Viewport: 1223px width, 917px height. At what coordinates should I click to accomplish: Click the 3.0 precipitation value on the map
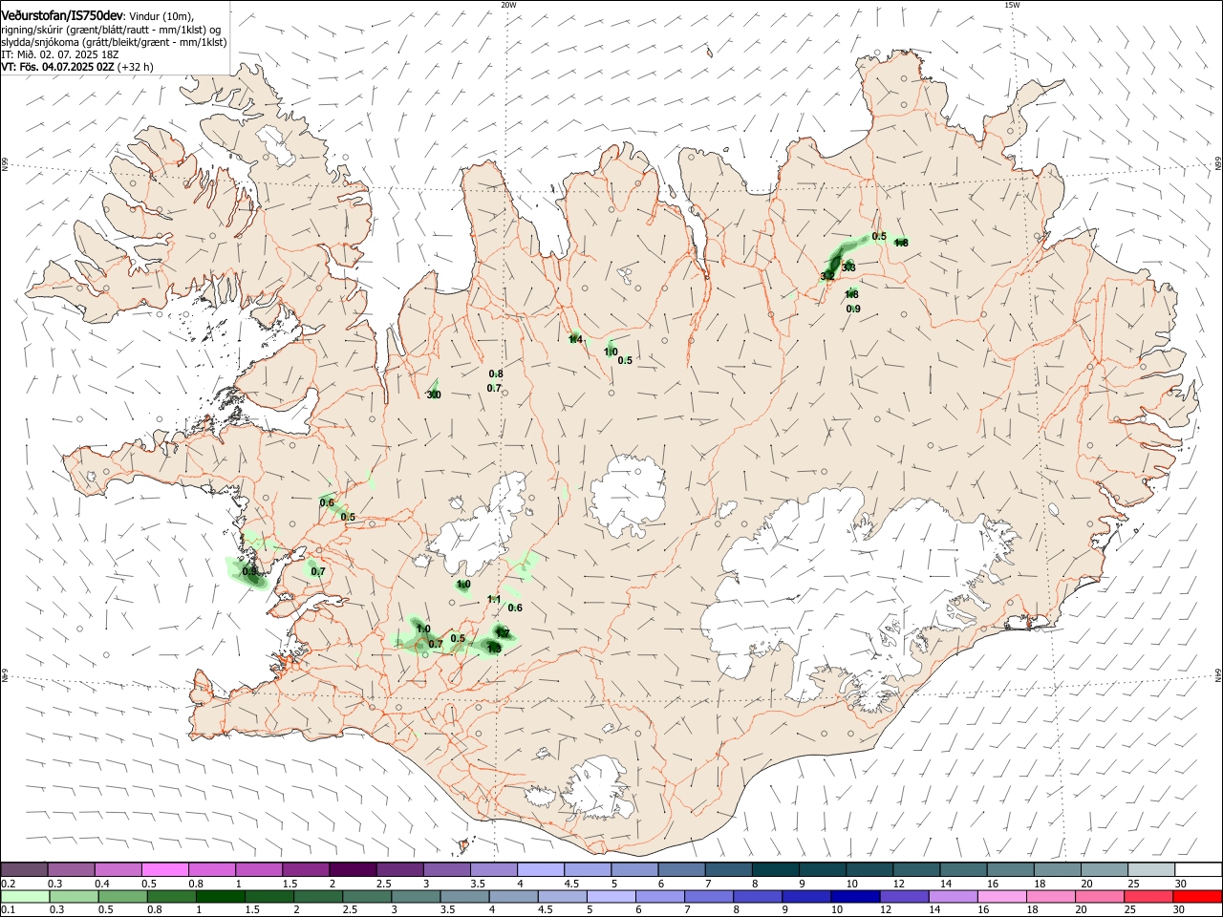point(434,395)
